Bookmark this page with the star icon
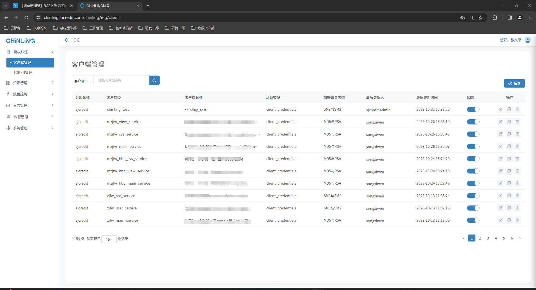Image resolution: width=536 pixels, height=290 pixels. 481,18
